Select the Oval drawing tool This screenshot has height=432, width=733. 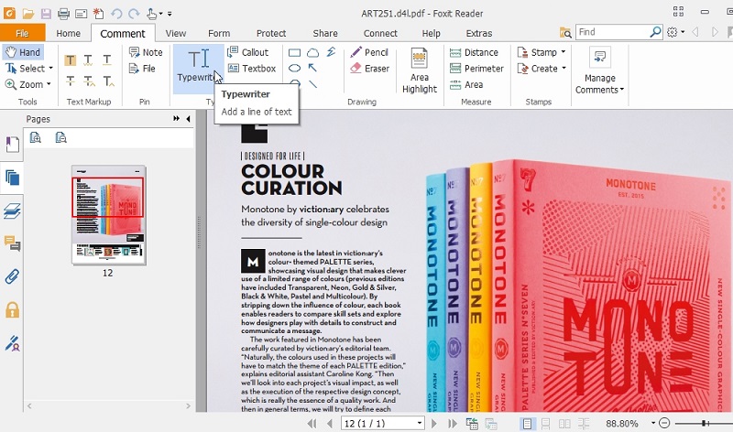tap(294, 68)
